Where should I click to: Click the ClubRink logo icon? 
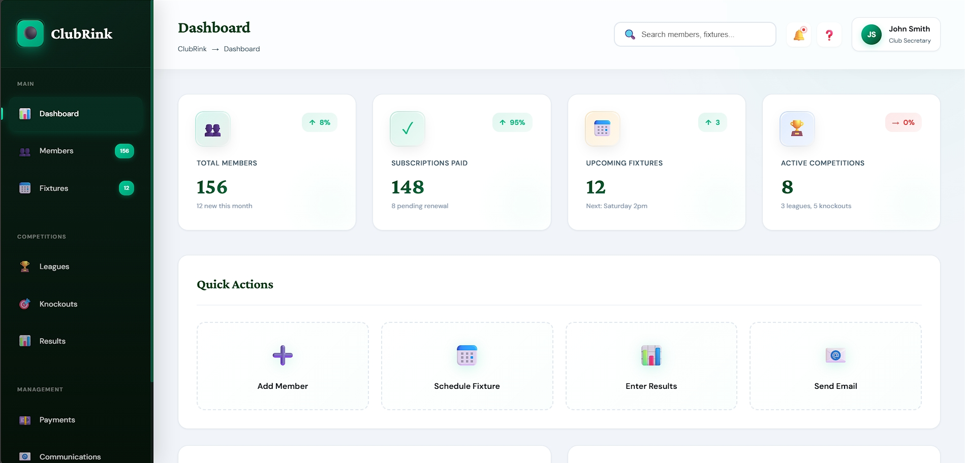point(30,34)
